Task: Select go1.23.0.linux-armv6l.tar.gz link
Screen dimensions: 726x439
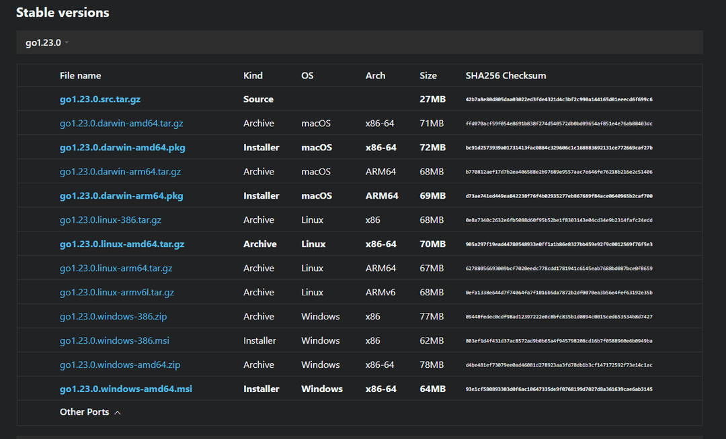Action: pyautogui.click(x=117, y=293)
